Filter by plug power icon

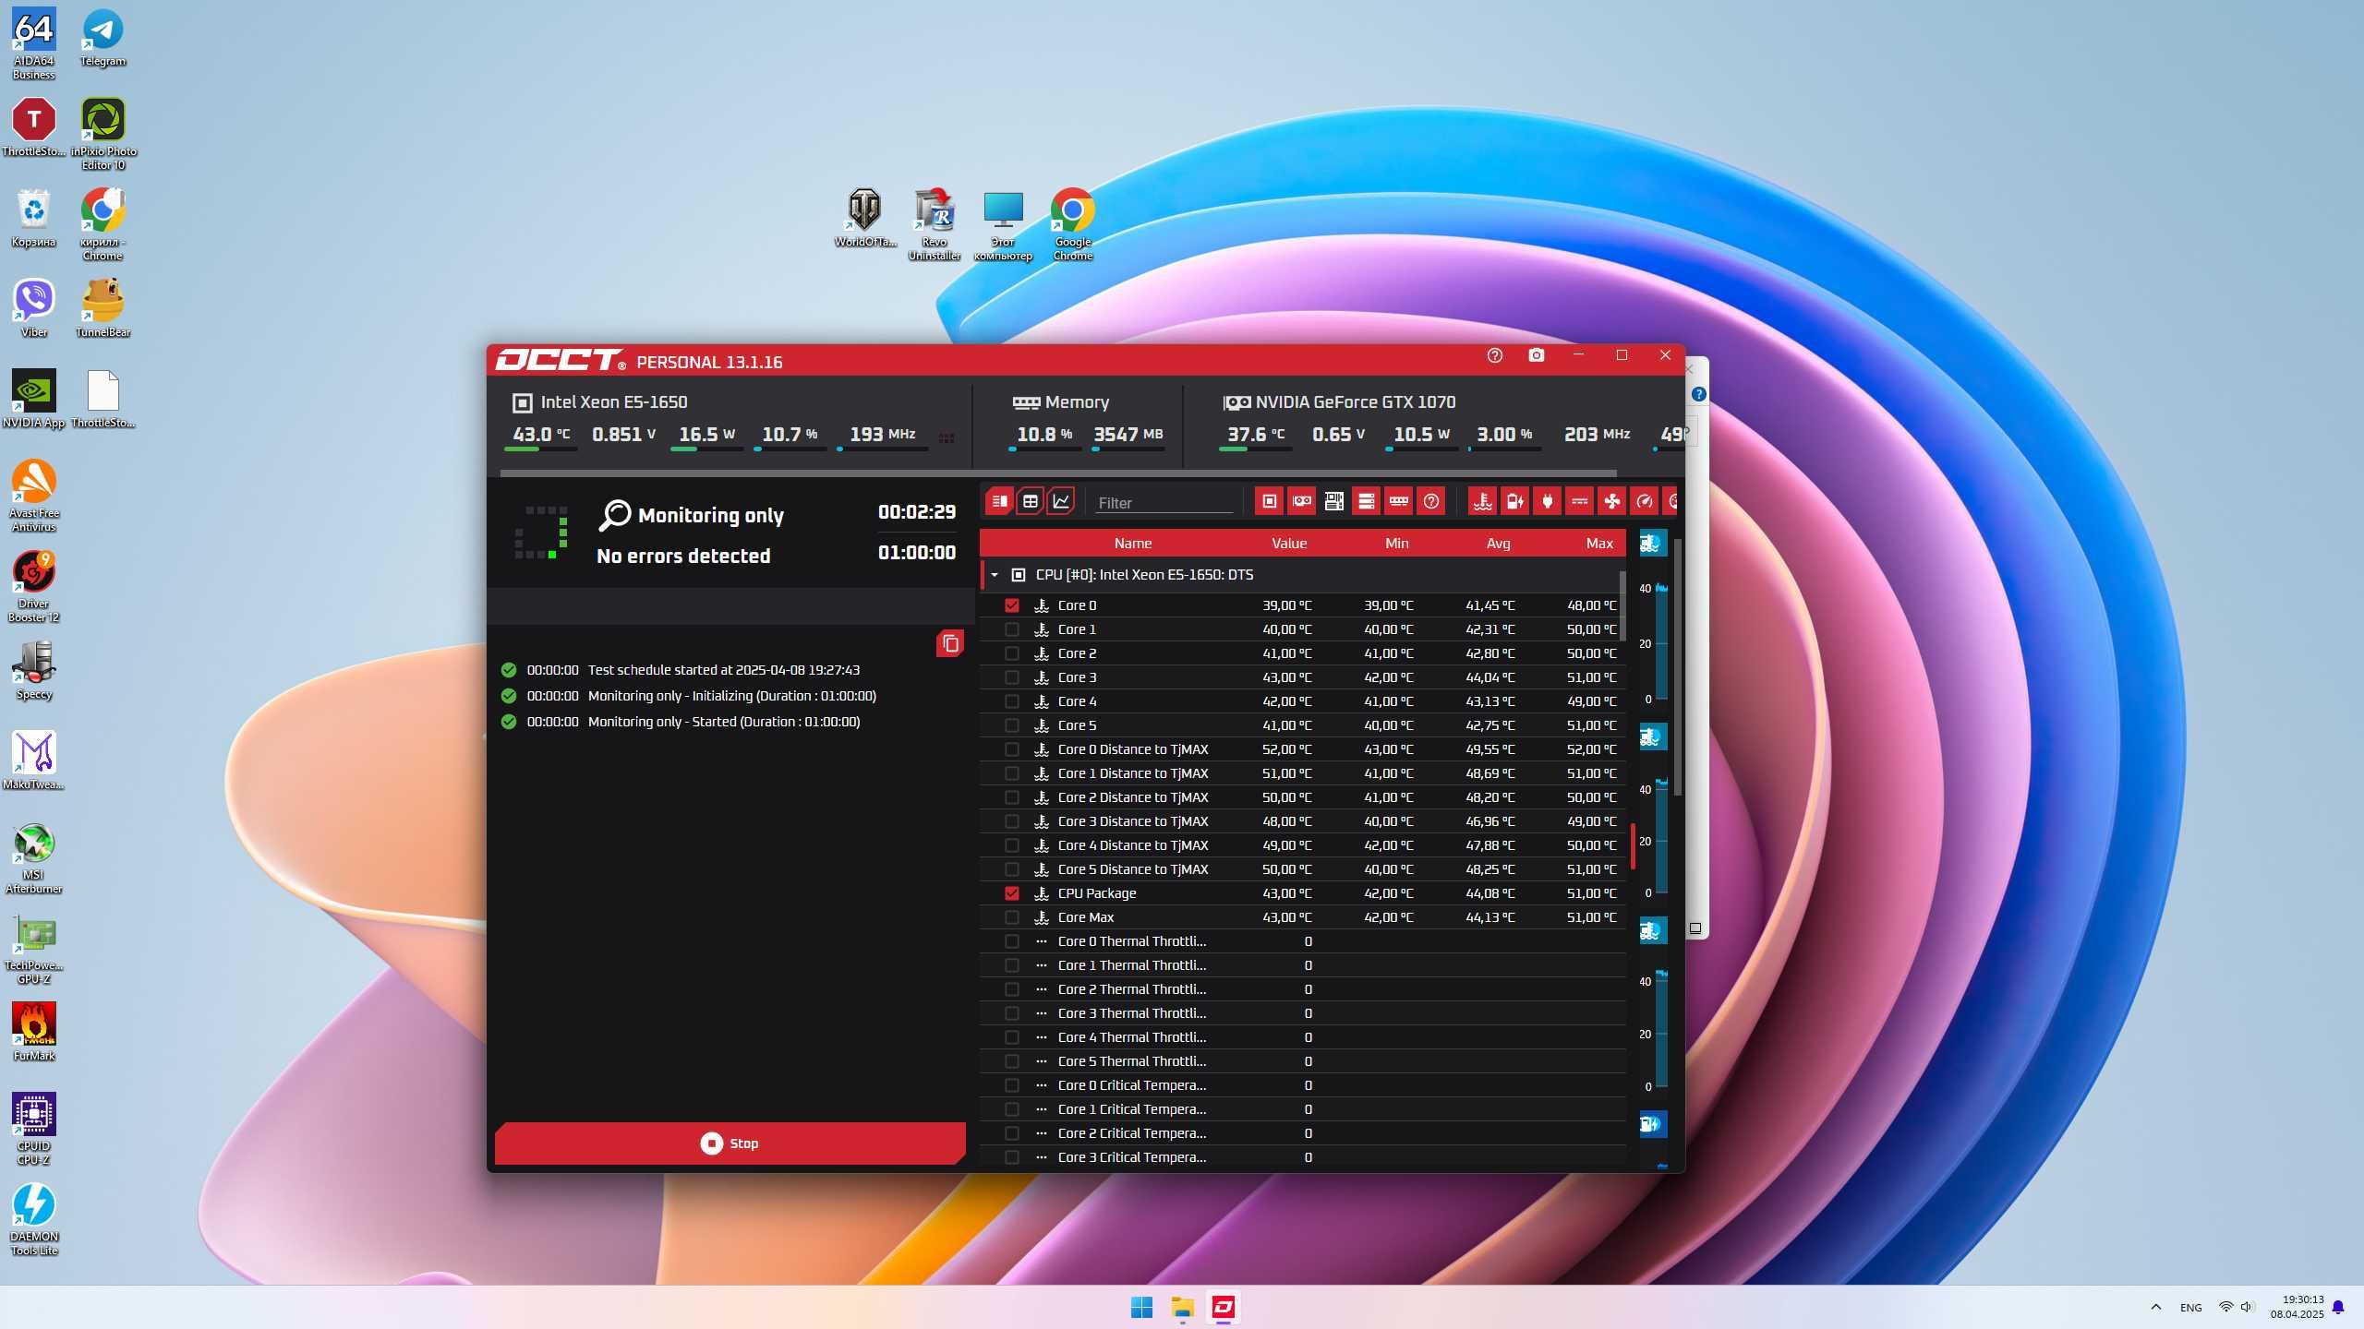click(x=1548, y=501)
